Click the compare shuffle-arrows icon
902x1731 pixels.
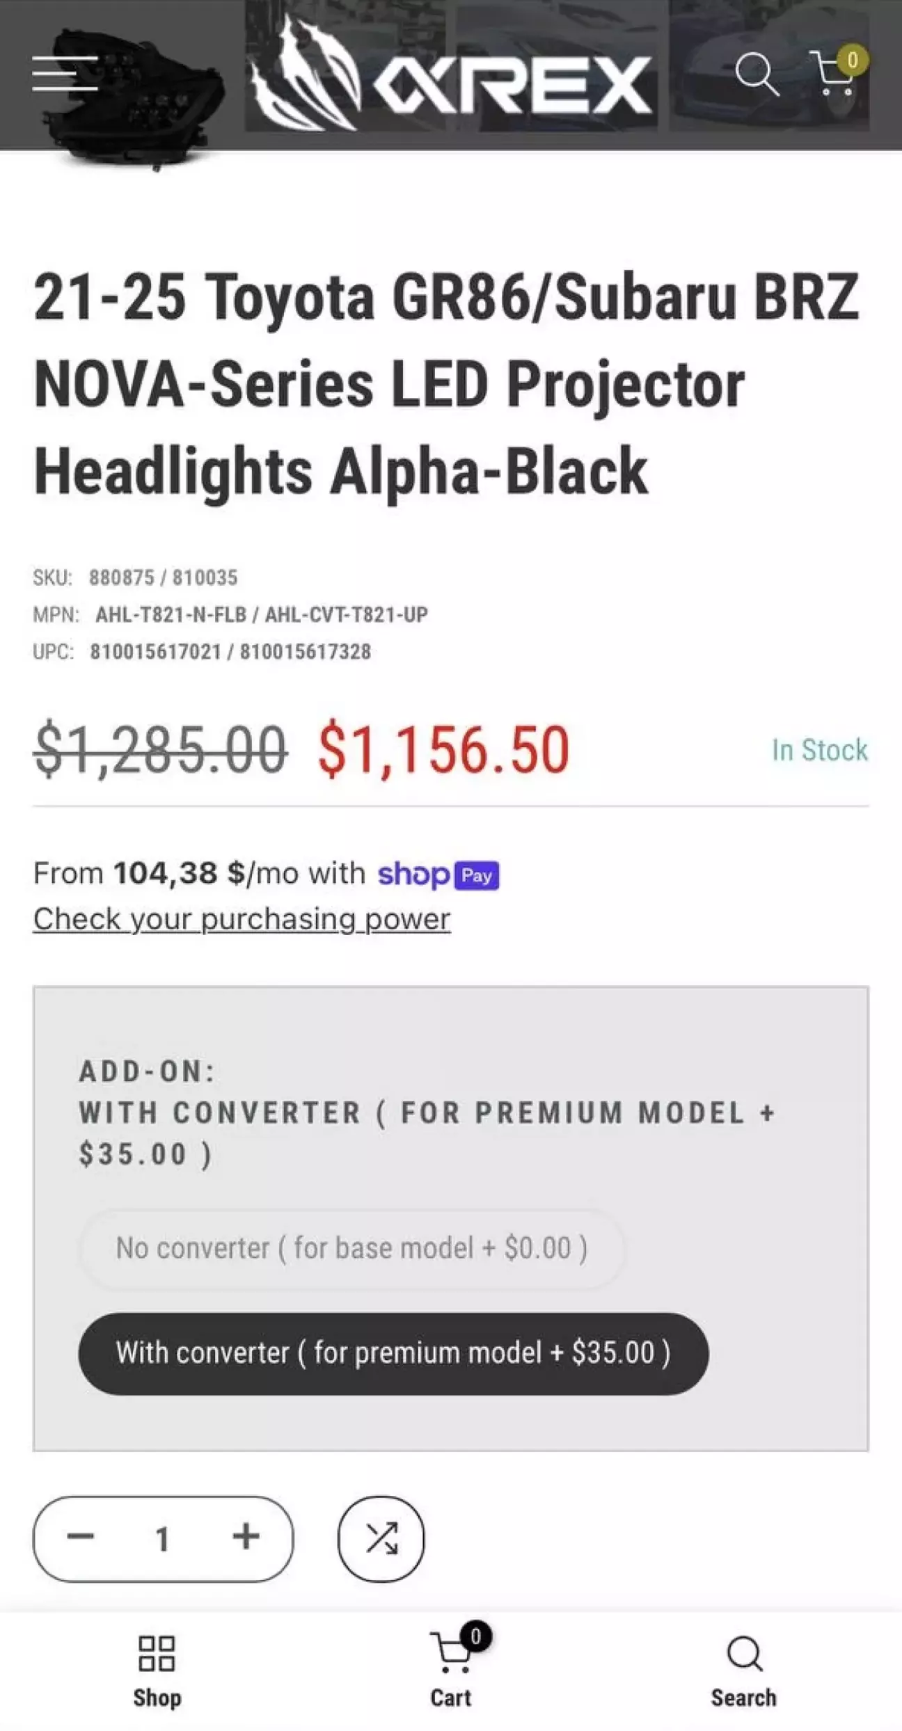381,1538
